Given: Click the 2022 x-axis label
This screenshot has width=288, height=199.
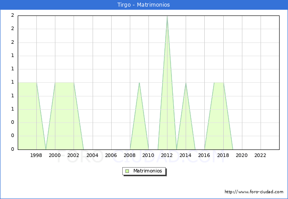Looking at the screenshot, I should 260,155.
